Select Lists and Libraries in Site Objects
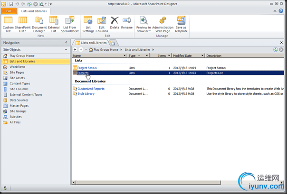 coord(36,61)
